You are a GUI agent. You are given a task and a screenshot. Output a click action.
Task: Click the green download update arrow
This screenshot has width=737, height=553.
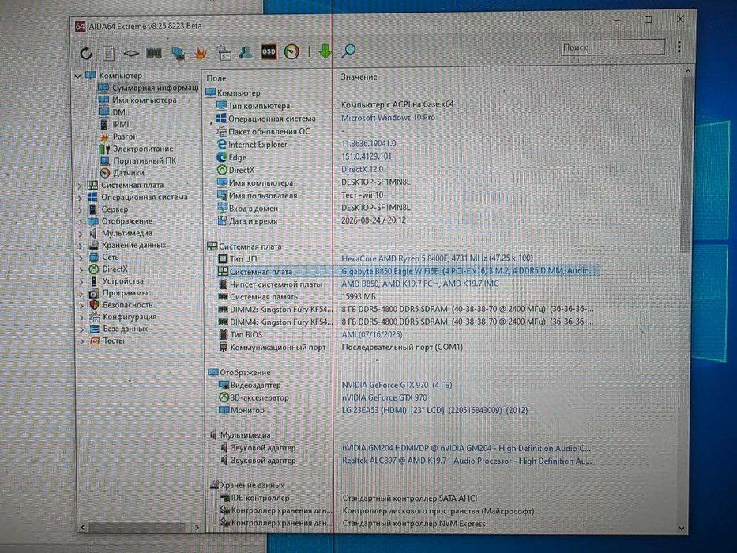325,51
